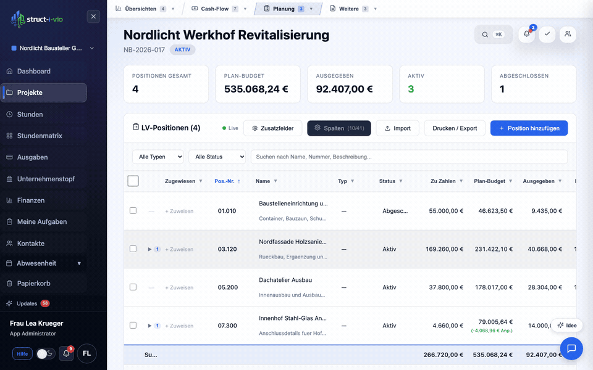
Task: Open Stundenmatrix in the sidebar
Action: pyautogui.click(x=40, y=136)
